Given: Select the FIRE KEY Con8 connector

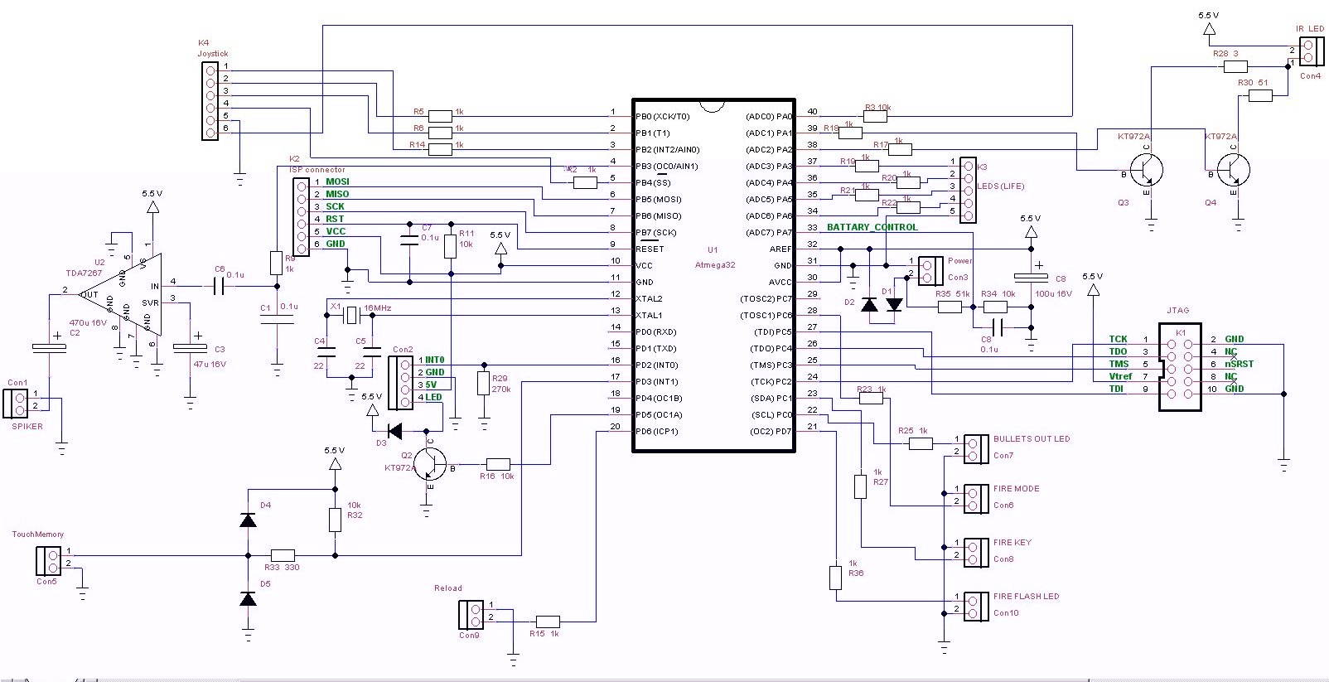Looking at the screenshot, I should (x=974, y=551).
